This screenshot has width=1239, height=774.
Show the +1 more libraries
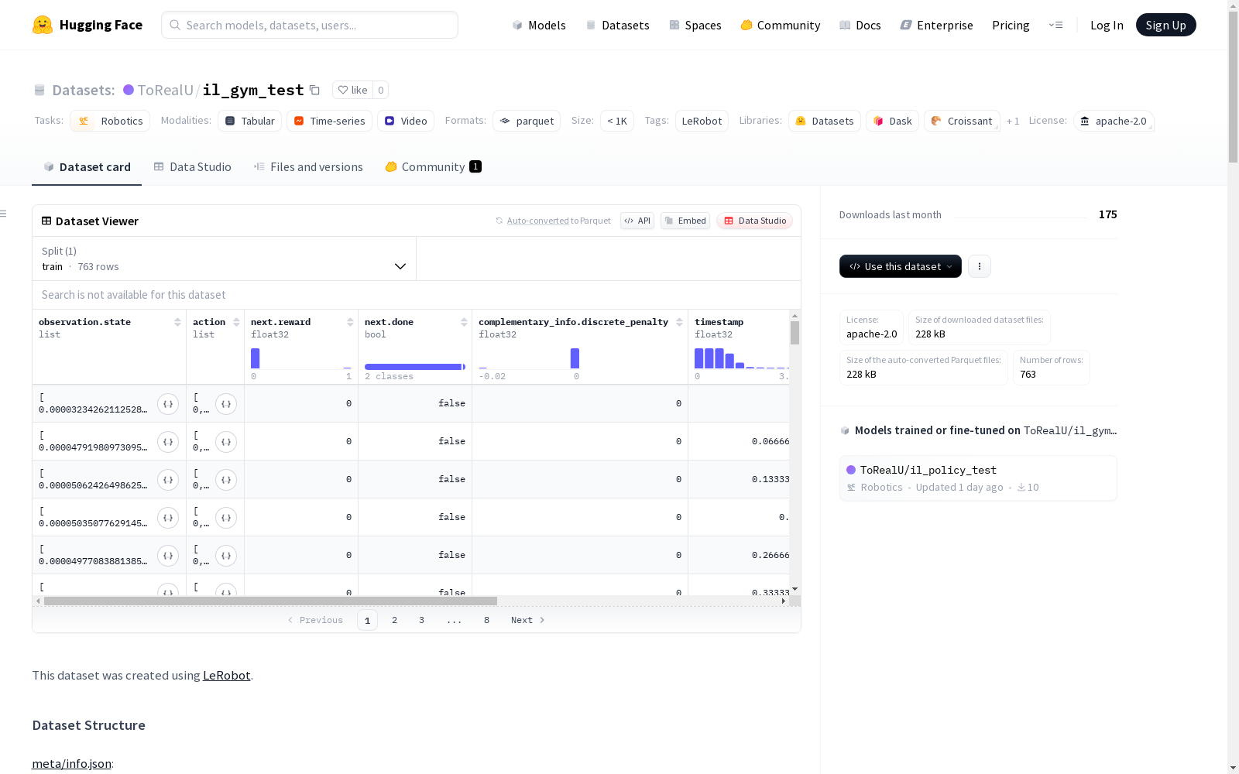click(x=1013, y=121)
